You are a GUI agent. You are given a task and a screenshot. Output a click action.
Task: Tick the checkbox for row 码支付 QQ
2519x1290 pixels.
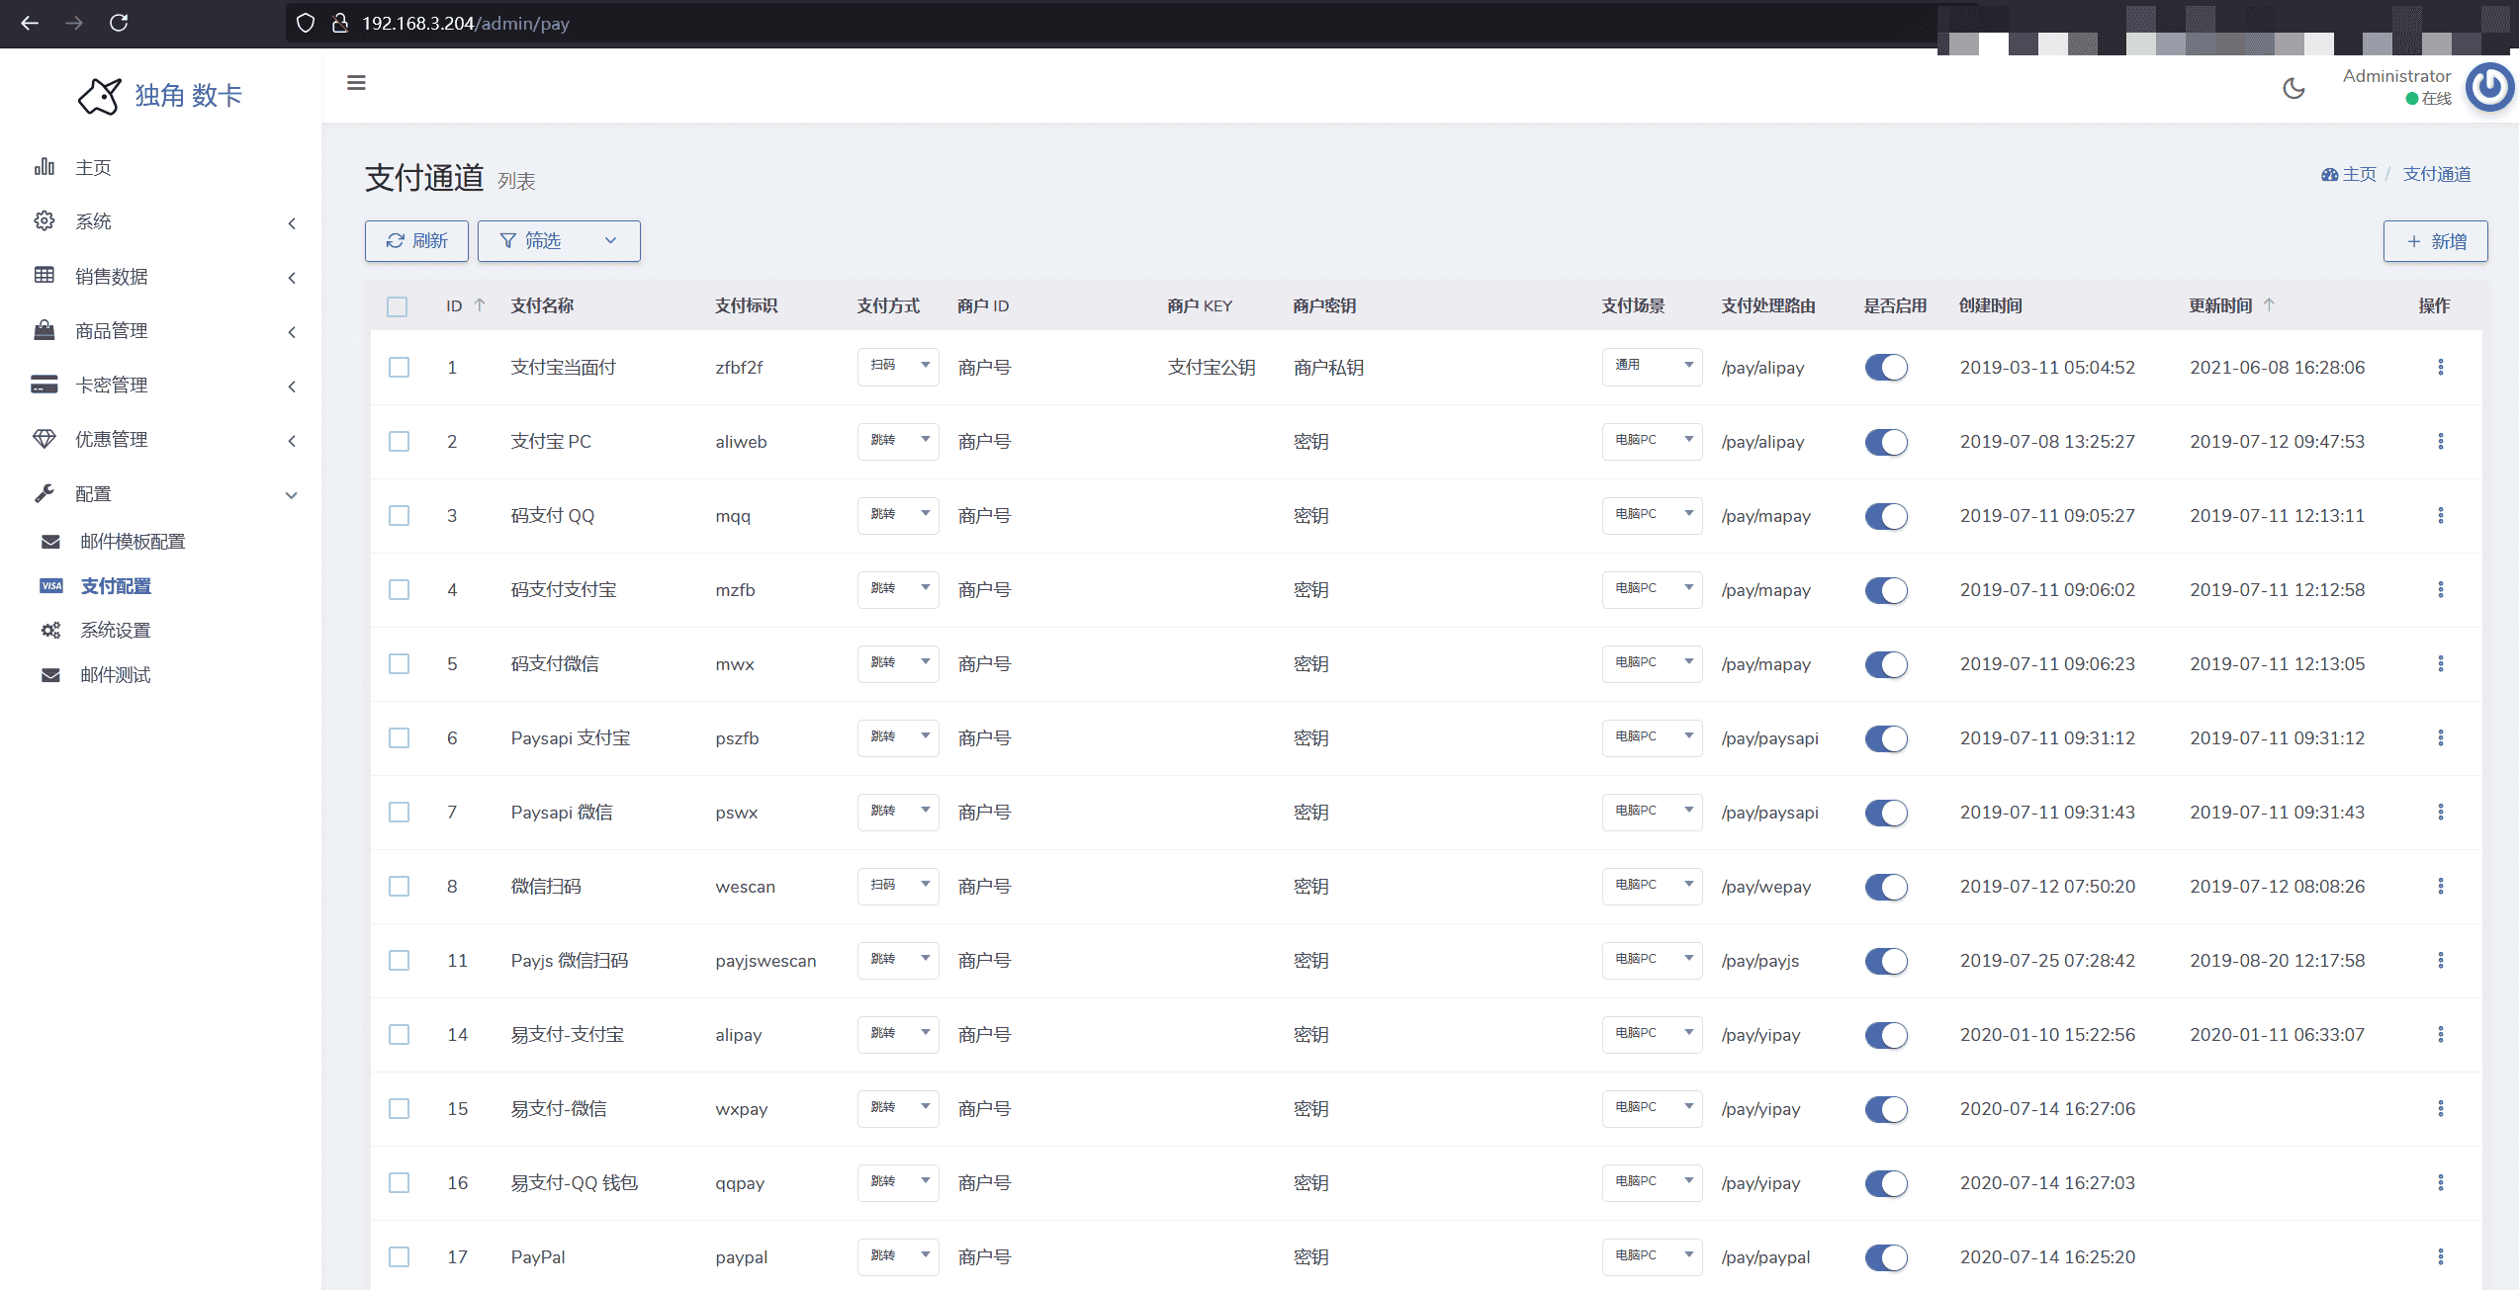point(399,516)
